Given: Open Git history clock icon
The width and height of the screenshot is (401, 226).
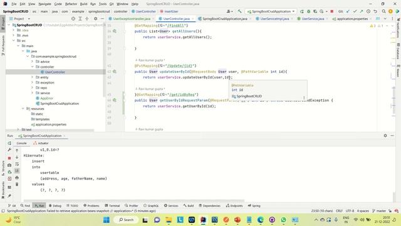Looking at the screenshot, I should (x=368, y=11).
